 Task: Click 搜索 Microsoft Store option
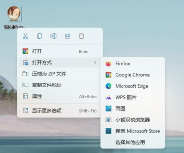click(x=133, y=131)
